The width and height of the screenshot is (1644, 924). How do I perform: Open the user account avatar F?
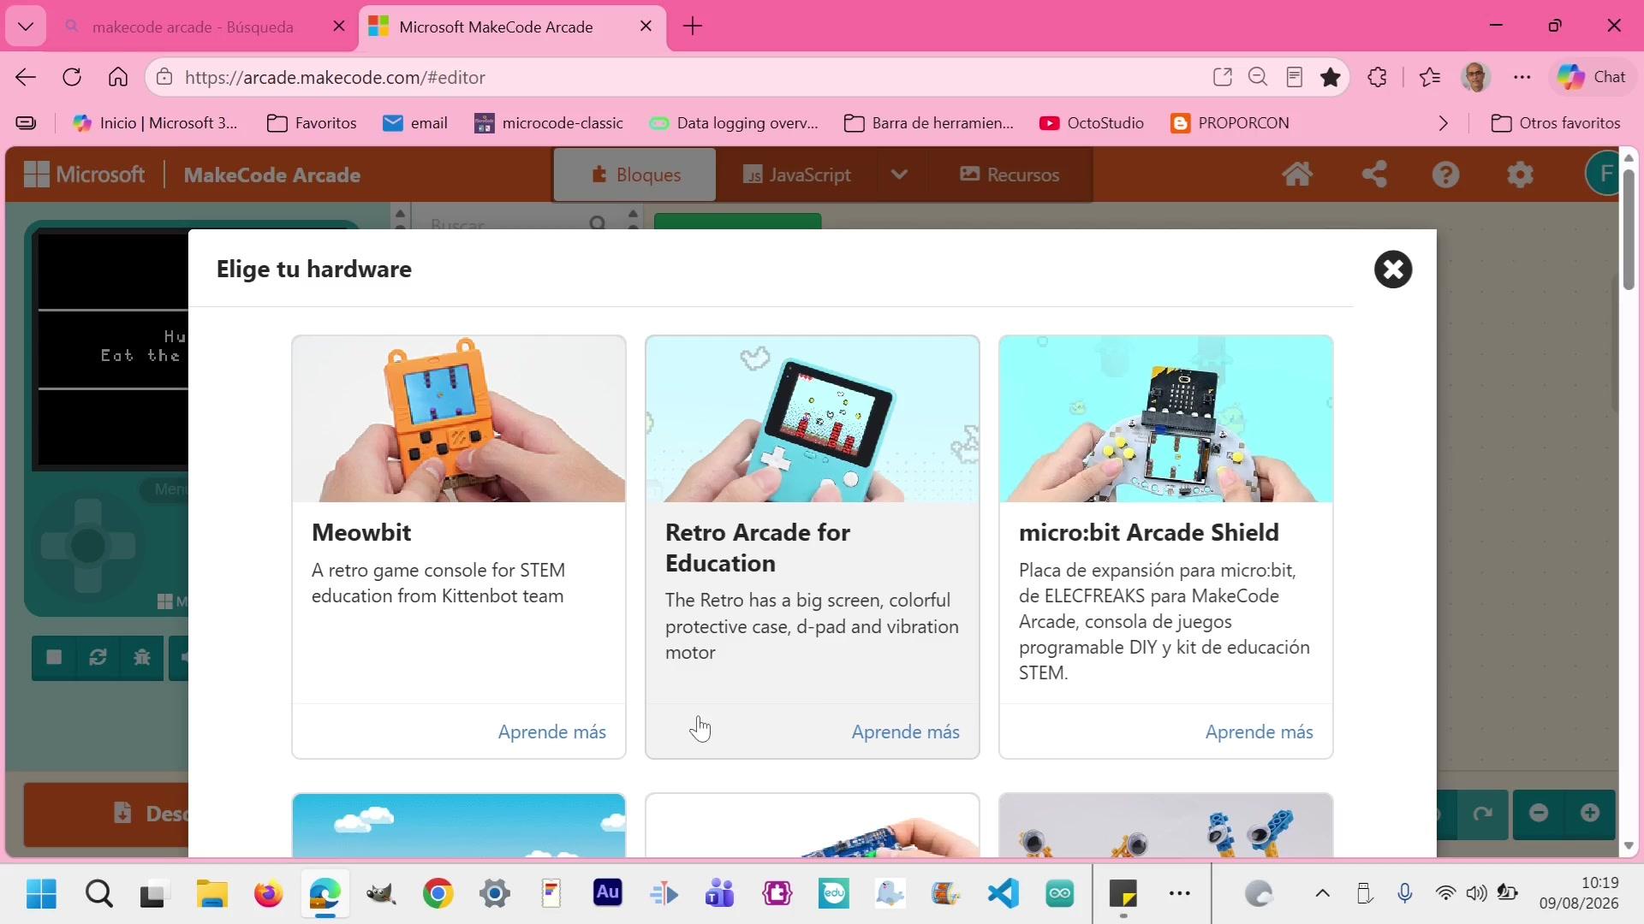[1604, 175]
